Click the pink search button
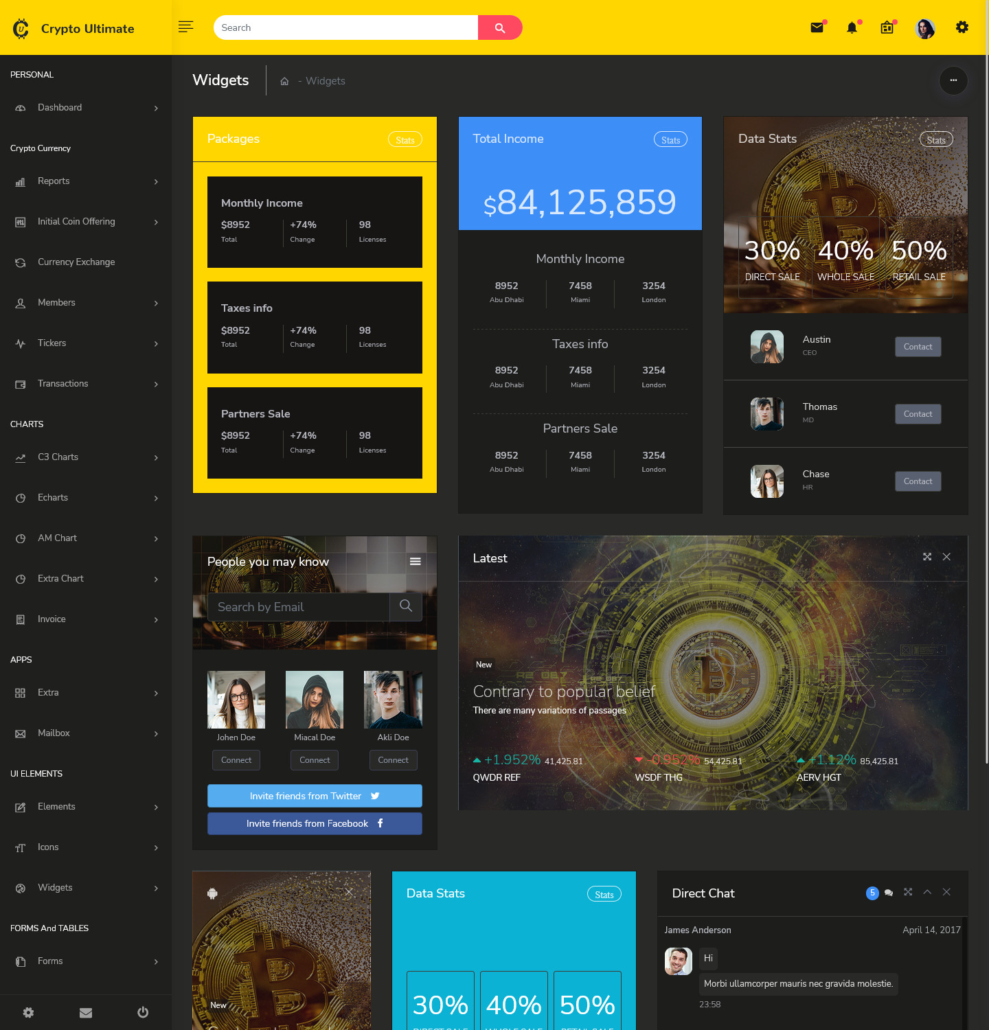Image resolution: width=989 pixels, height=1030 pixels. click(499, 27)
